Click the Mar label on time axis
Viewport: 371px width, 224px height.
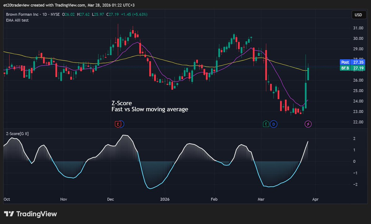(262, 200)
